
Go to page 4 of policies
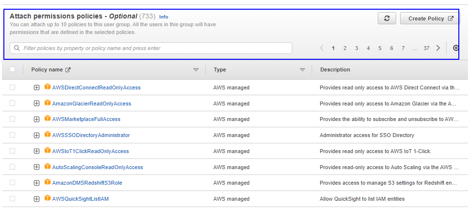(368, 48)
